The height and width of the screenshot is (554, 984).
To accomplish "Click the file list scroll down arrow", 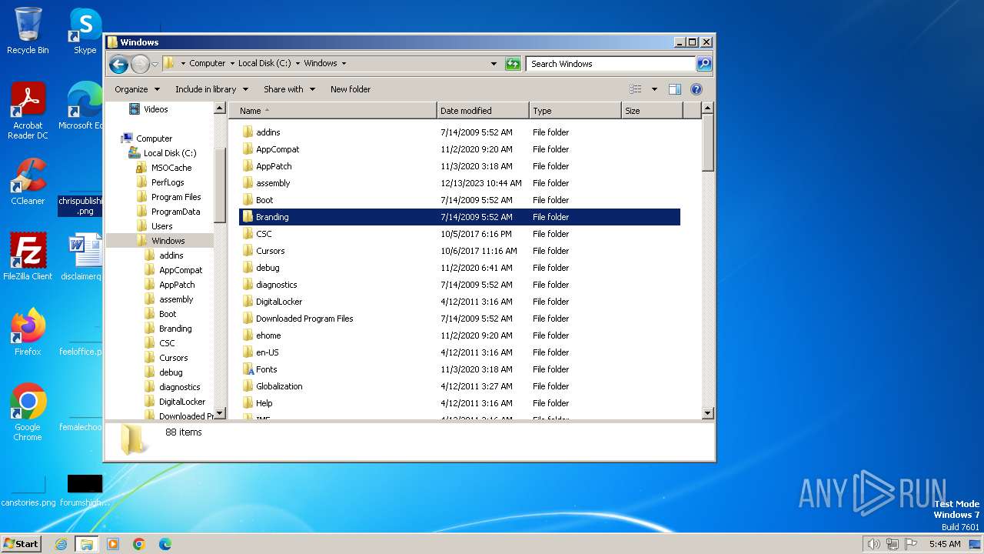I will 708,413.
